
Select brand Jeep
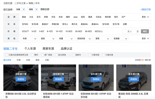coord(75,17)
